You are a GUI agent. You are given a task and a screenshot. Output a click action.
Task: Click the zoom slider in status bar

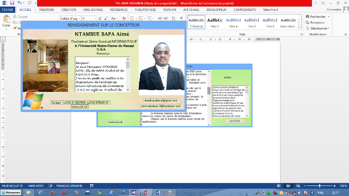(x=319, y=186)
